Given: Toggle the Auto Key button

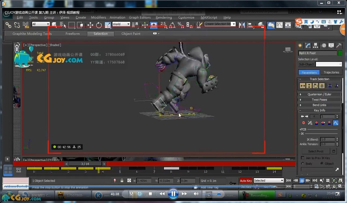Looking at the screenshot, I should tap(246, 181).
